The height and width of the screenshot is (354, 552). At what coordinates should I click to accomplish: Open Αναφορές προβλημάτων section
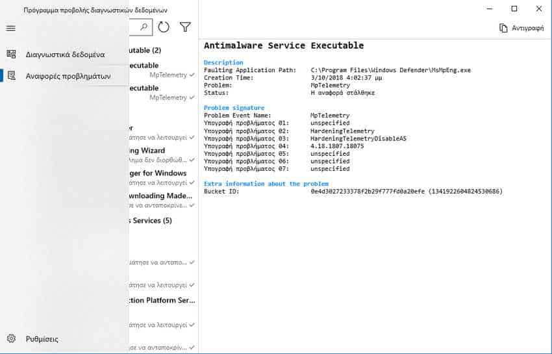coord(64,76)
